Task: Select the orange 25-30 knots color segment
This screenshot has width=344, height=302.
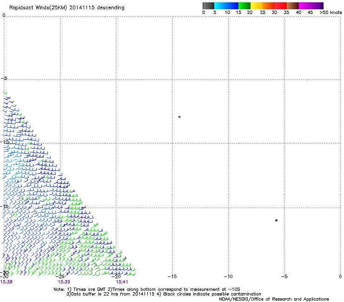Action: (x=269, y=6)
